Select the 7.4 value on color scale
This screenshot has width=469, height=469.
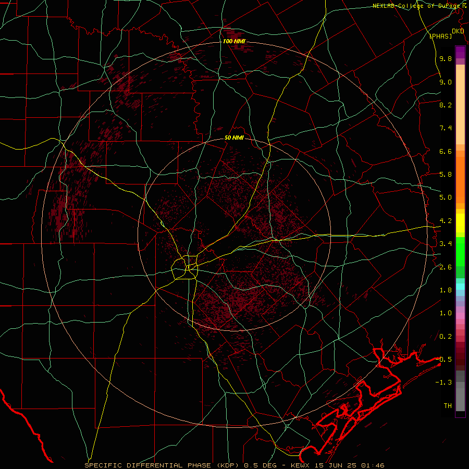tap(446, 128)
